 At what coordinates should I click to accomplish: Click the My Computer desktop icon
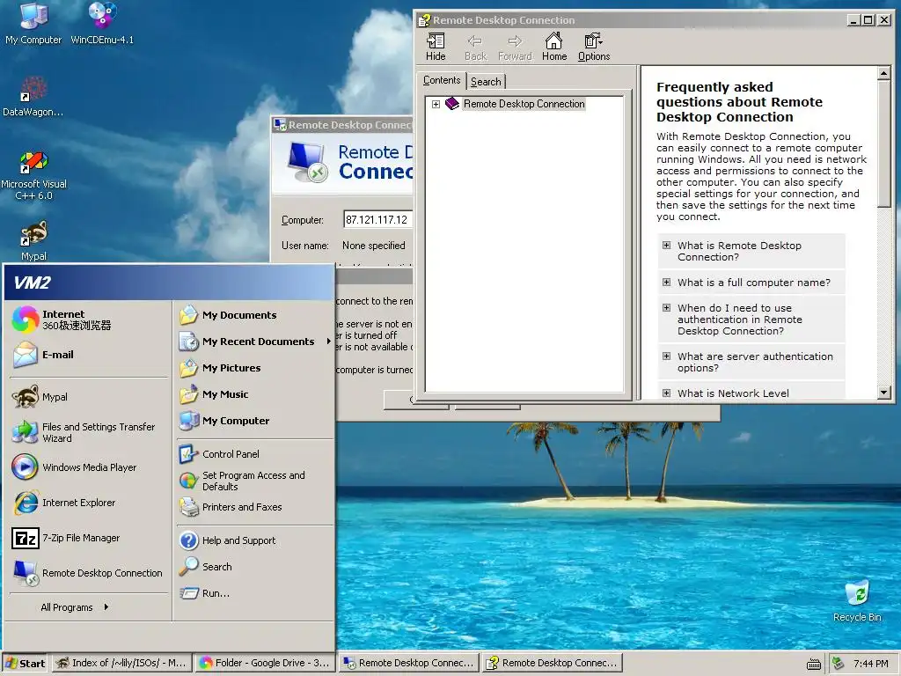[x=33, y=23]
